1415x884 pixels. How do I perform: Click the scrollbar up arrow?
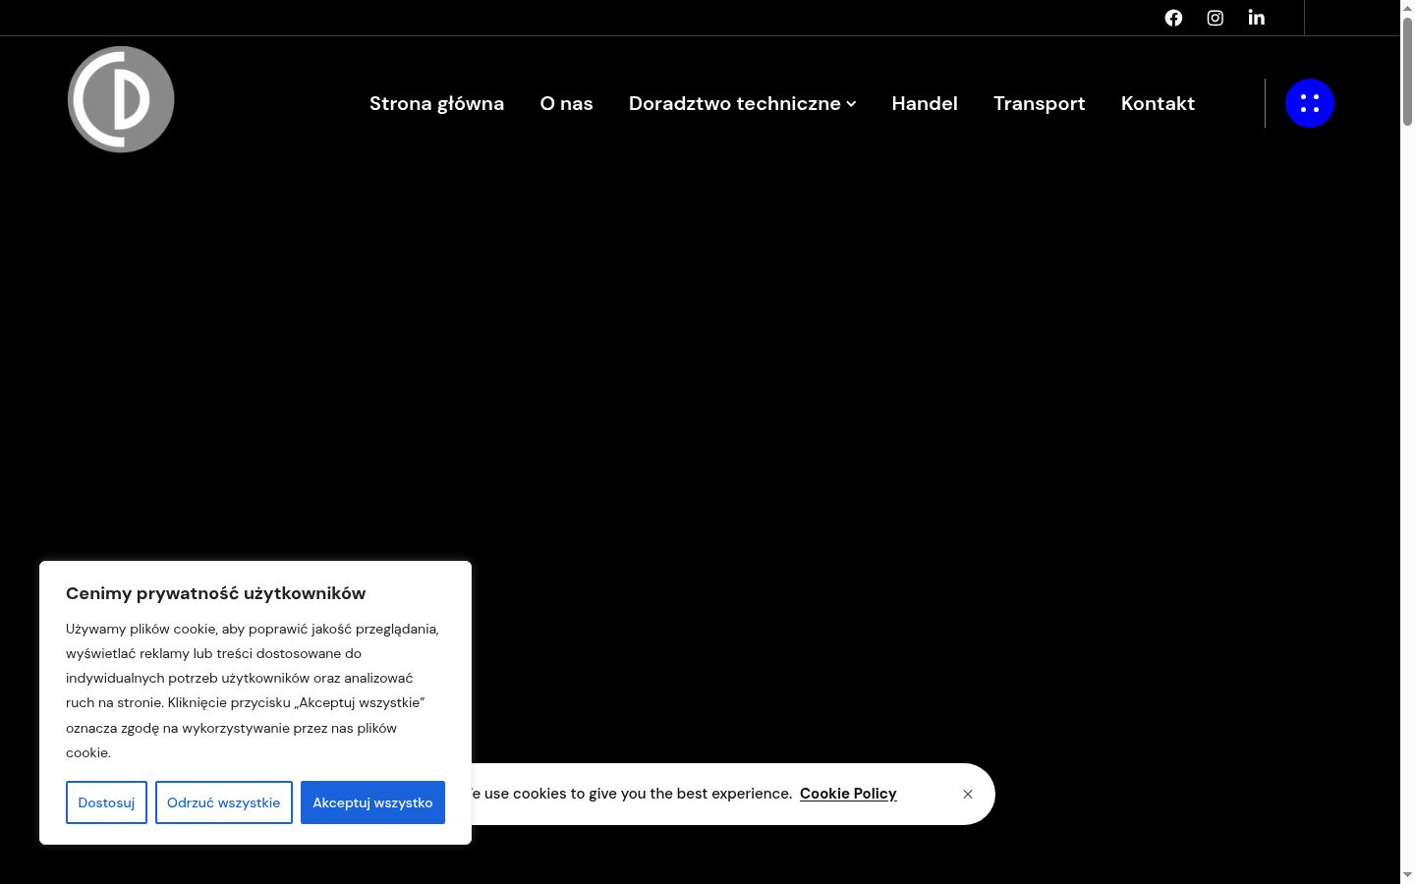1407,7
